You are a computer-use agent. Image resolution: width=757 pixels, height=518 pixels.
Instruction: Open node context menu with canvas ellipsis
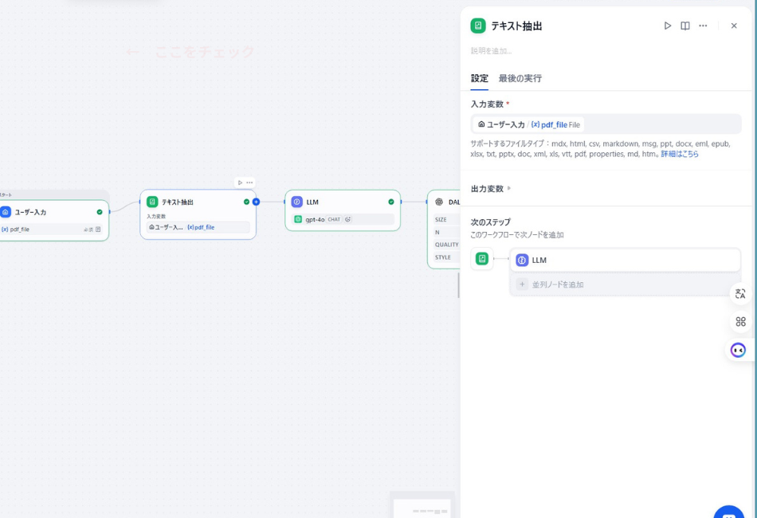[x=249, y=182]
